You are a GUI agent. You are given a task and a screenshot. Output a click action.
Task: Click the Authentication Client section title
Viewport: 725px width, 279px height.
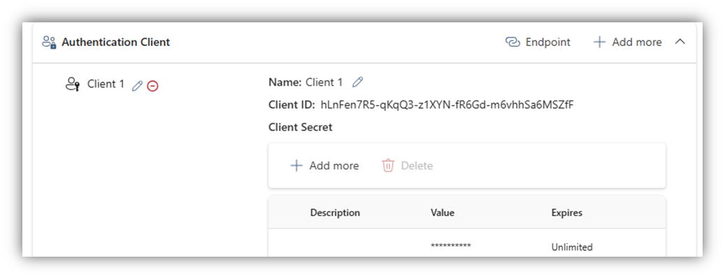click(115, 43)
